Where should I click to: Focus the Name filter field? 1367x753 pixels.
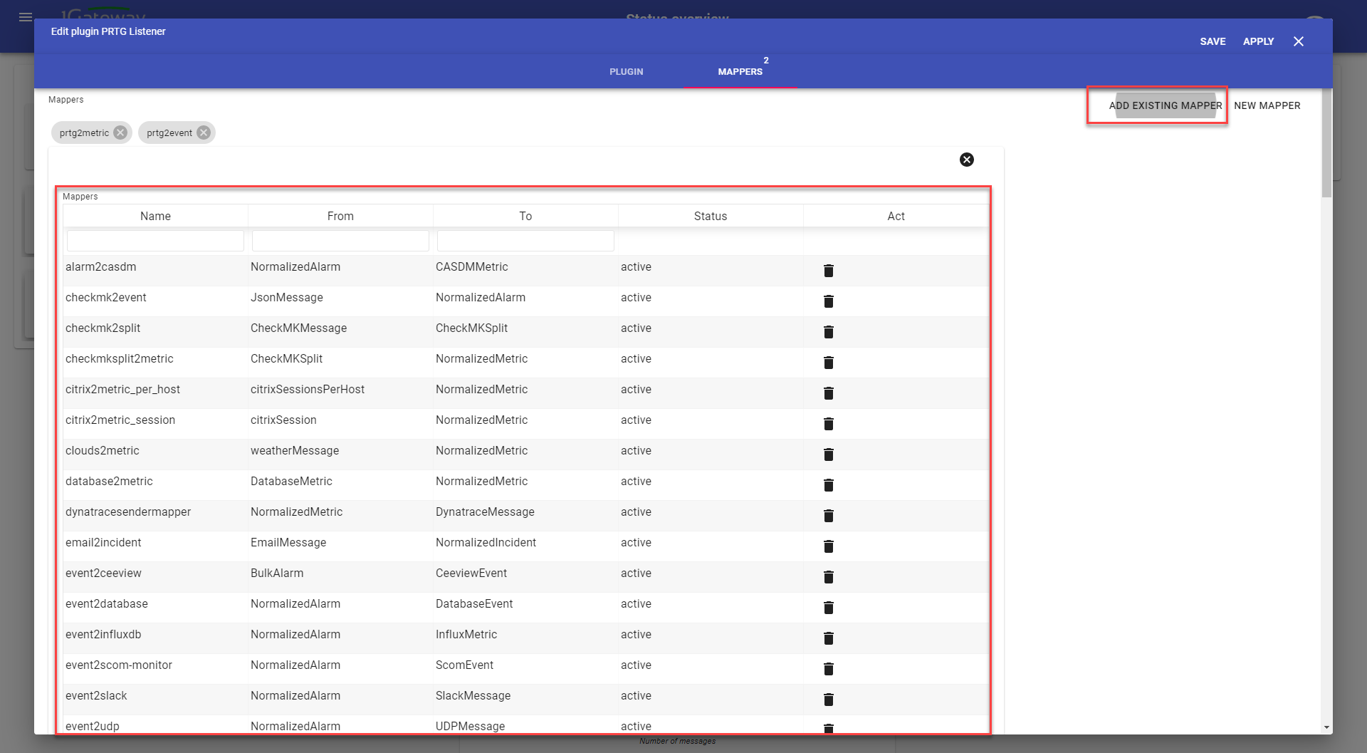tap(155, 241)
